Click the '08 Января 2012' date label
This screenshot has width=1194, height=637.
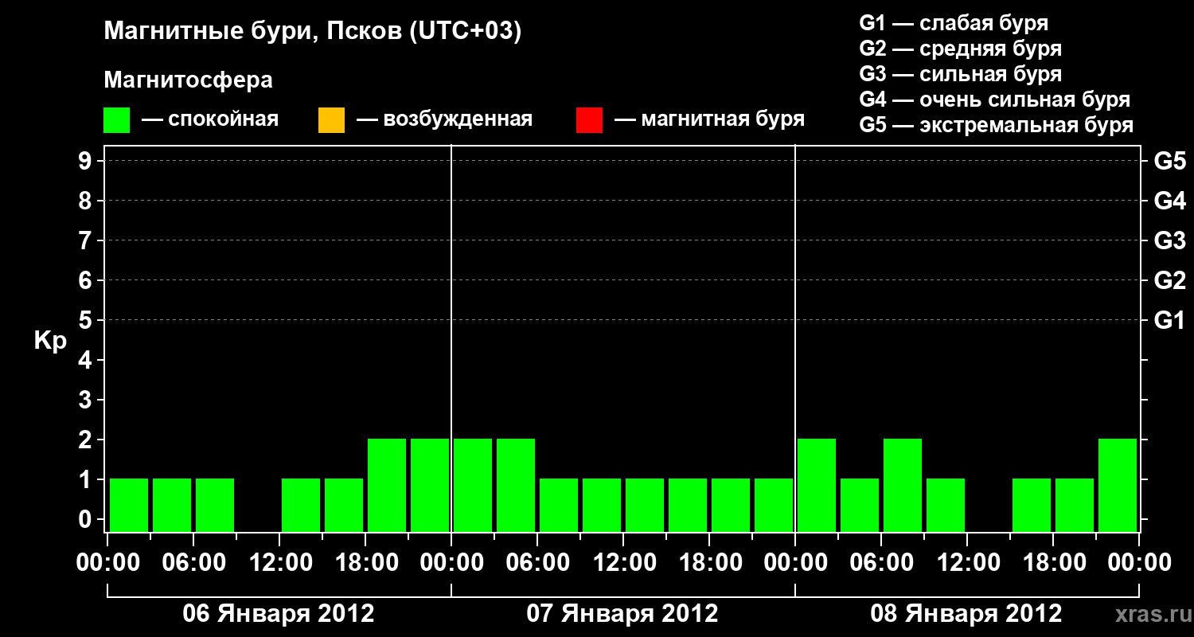(966, 614)
